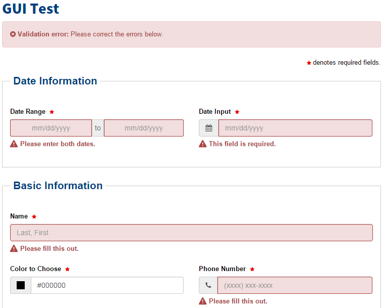This screenshot has width=383, height=308.
Task: Click warning triangle next to 'Please enter both dates'
Action: [14, 144]
